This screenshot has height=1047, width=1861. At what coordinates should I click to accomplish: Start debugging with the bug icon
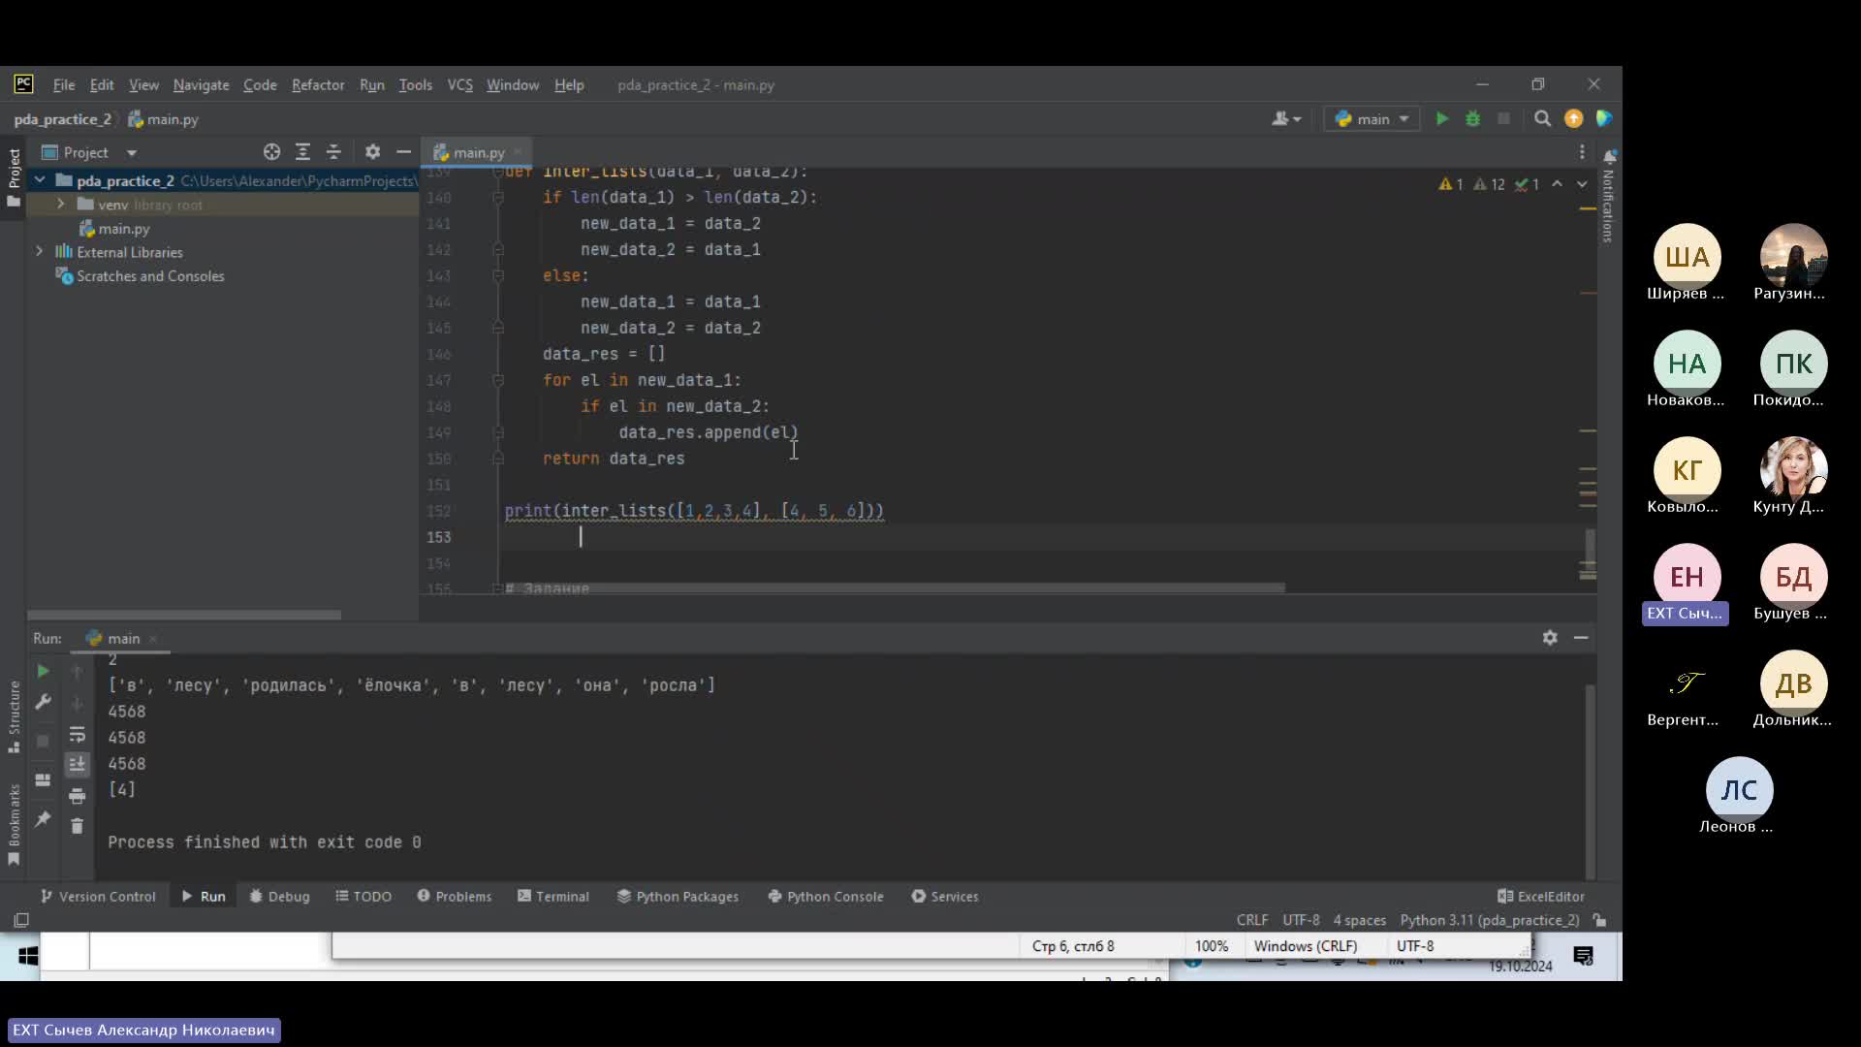pos(1472,118)
